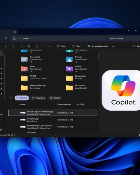Click the Search Home field
140x175 pixels.
coord(124,38)
